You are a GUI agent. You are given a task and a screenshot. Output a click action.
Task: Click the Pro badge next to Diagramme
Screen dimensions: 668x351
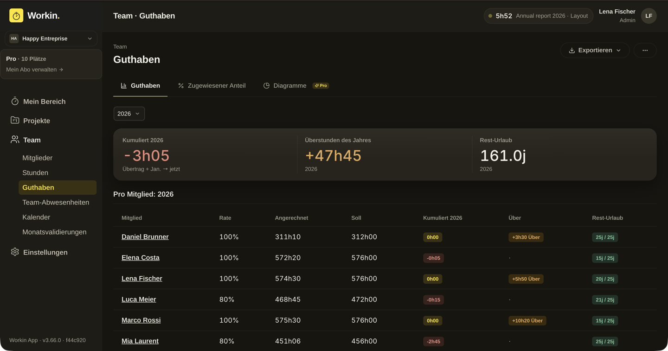point(321,86)
